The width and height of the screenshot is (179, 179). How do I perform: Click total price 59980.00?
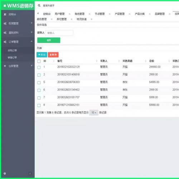coord(154,105)
